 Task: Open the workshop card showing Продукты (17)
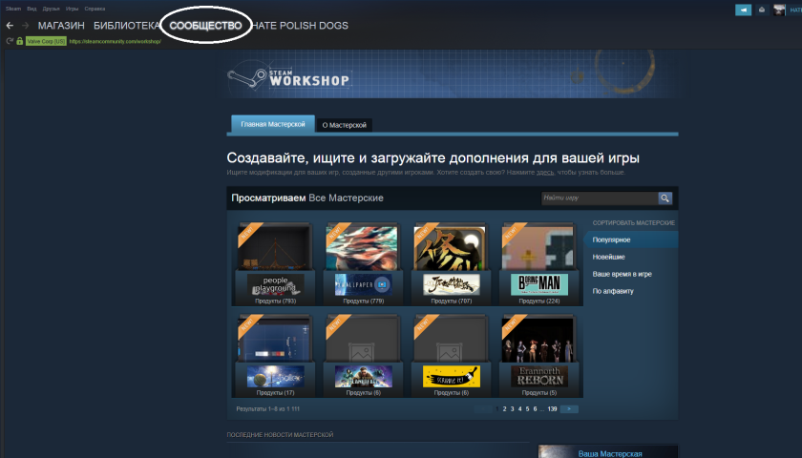275,356
